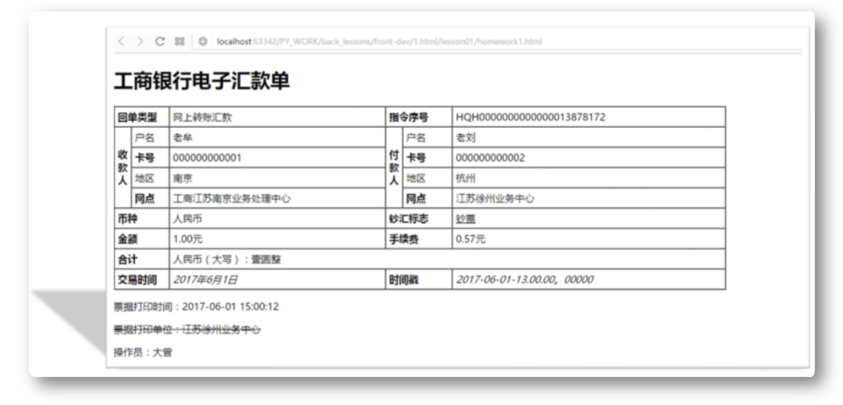Screen dimensions: 843x405
Task: Select the value 网上转账汇款
Action: click(x=202, y=117)
